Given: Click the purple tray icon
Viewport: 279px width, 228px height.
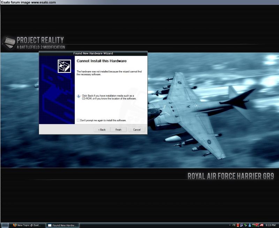Looking at the screenshot, I should click(x=241, y=225).
